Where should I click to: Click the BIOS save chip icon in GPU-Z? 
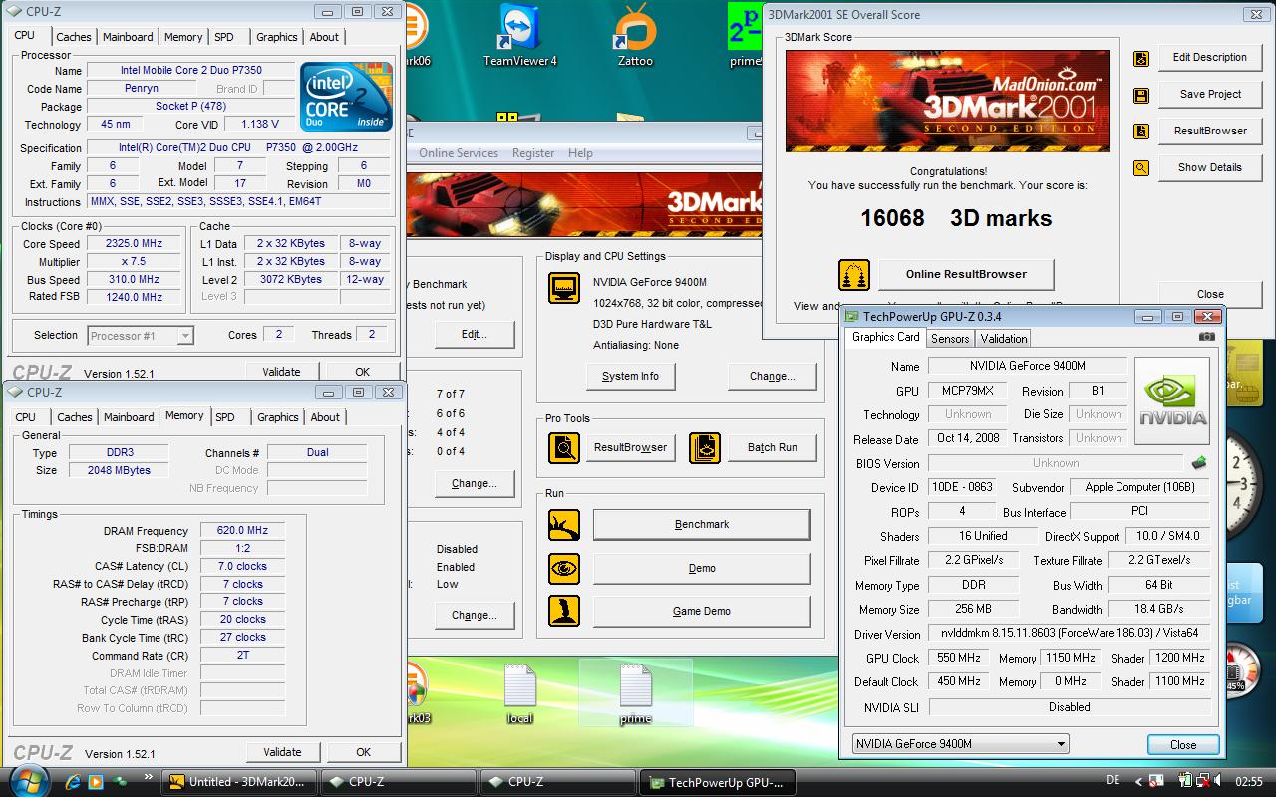tap(1199, 463)
